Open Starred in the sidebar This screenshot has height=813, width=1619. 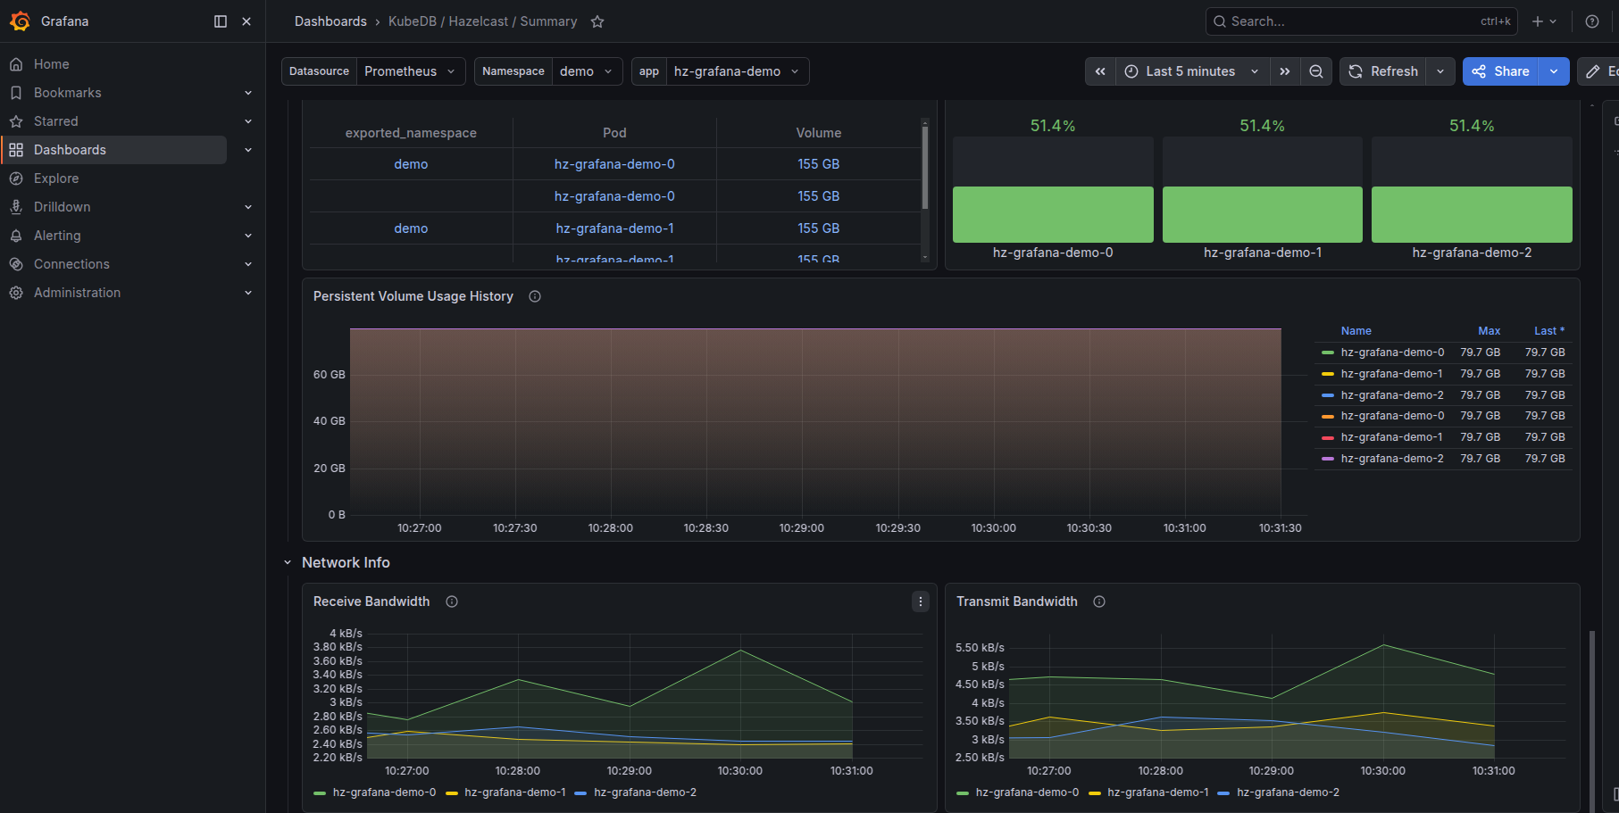(x=56, y=121)
